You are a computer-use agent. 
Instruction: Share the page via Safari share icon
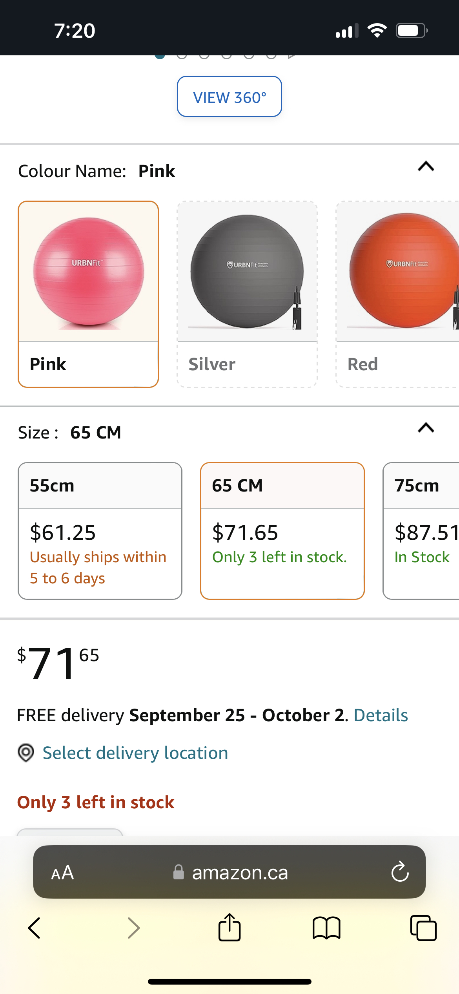[x=229, y=928]
